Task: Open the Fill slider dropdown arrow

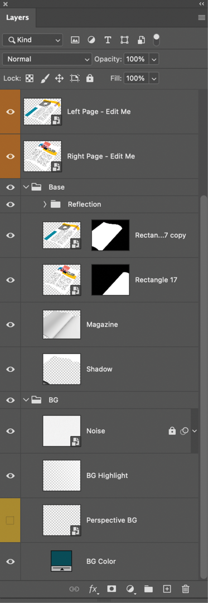Action: [x=154, y=79]
